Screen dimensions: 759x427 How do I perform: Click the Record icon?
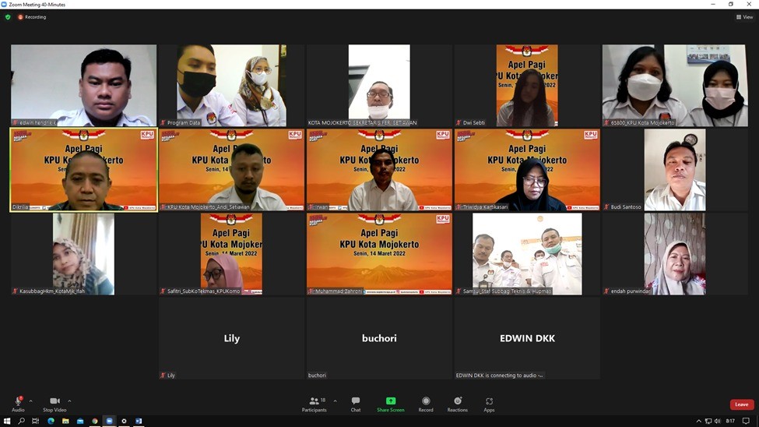click(426, 401)
